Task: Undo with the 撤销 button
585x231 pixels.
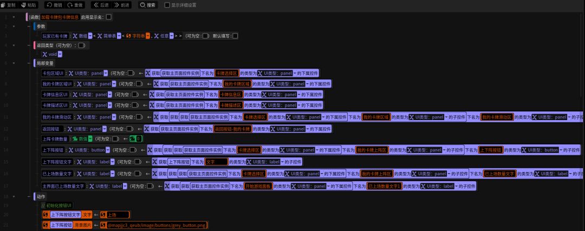Action: tap(55, 5)
